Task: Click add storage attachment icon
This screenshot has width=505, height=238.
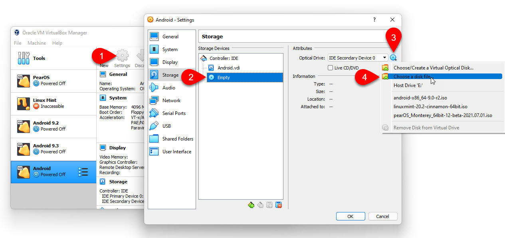Action: (x=270, y=205)
